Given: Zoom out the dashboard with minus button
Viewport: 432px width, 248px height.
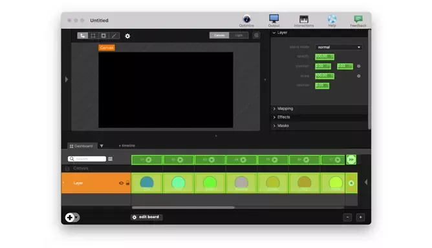Looking at the screenshot, I should (x=347, y=218).
